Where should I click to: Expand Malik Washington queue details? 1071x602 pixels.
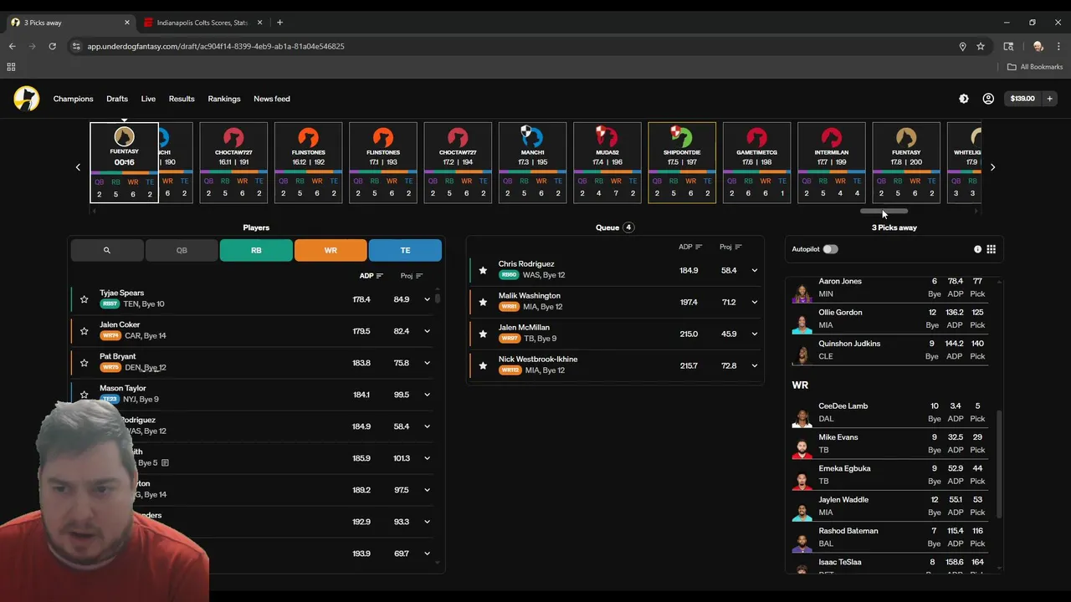(x=754, y=303)
